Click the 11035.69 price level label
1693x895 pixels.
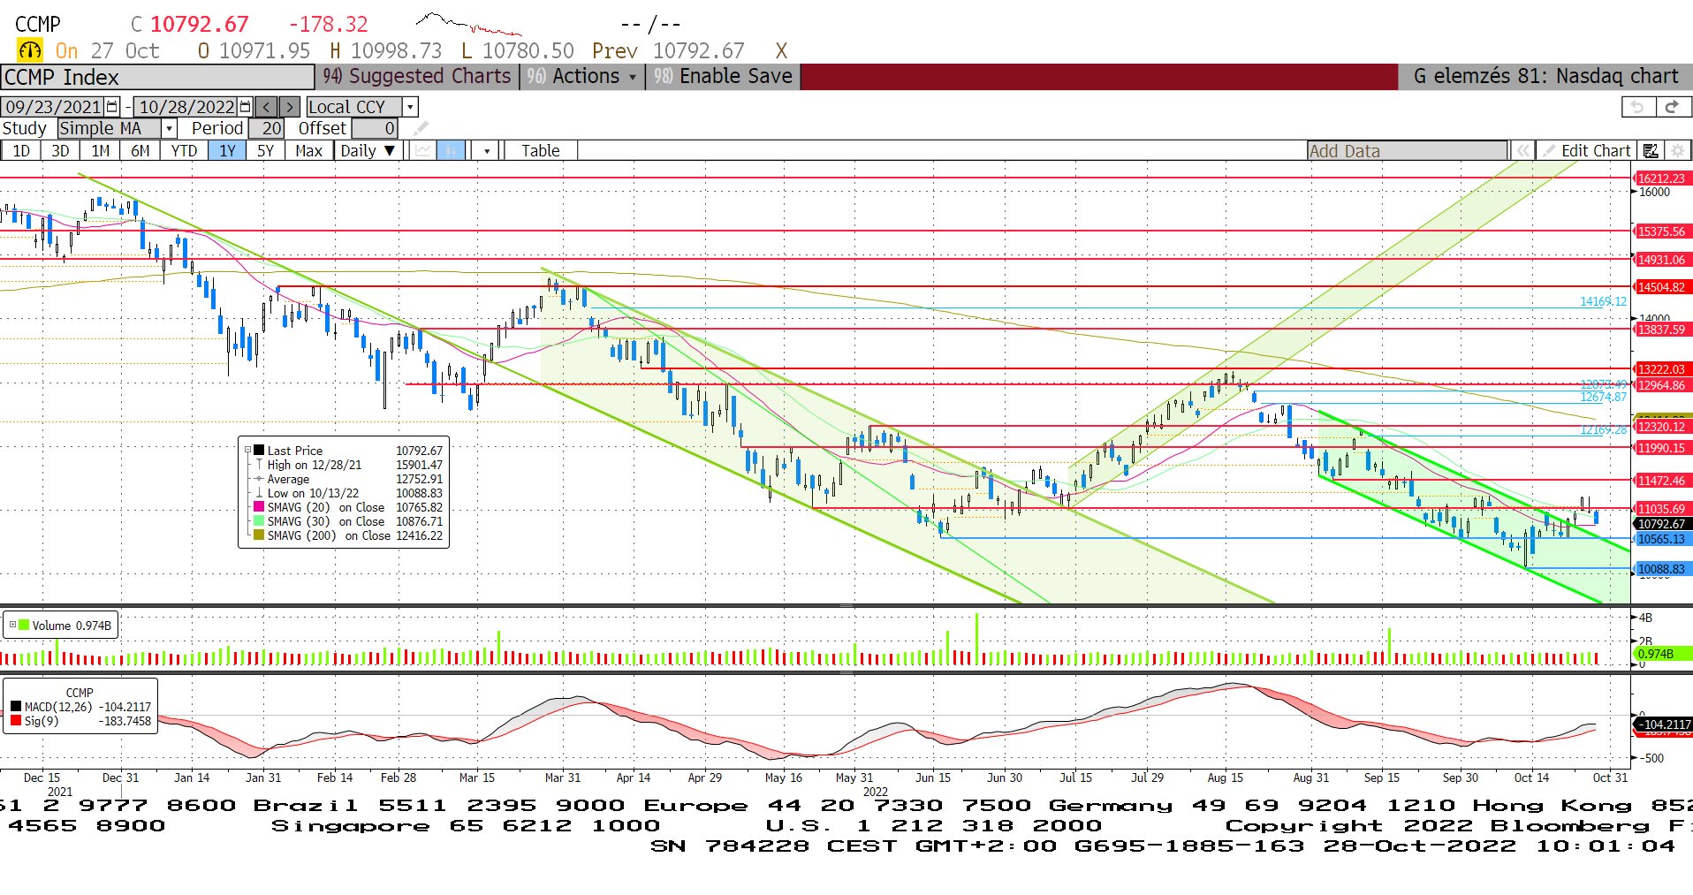point(1661,509)
